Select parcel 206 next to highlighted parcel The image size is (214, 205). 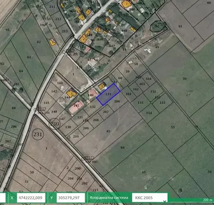[117, 101]
